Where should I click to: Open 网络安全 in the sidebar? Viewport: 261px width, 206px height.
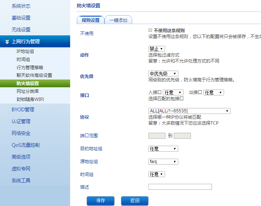tap(21, 133)
